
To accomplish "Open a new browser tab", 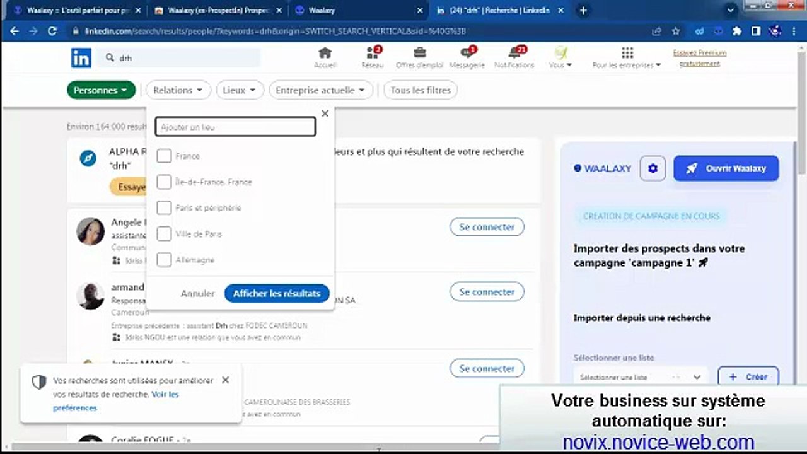I will (x=583, y=11).
